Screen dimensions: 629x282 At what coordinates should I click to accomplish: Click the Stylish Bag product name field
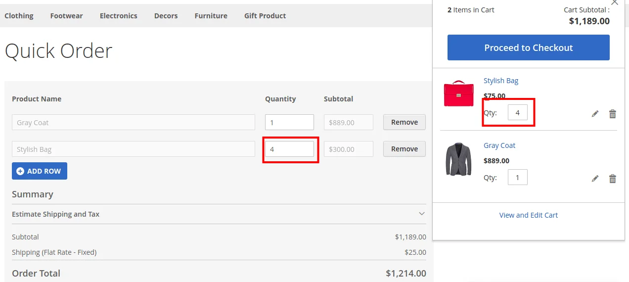click(134, 149)
